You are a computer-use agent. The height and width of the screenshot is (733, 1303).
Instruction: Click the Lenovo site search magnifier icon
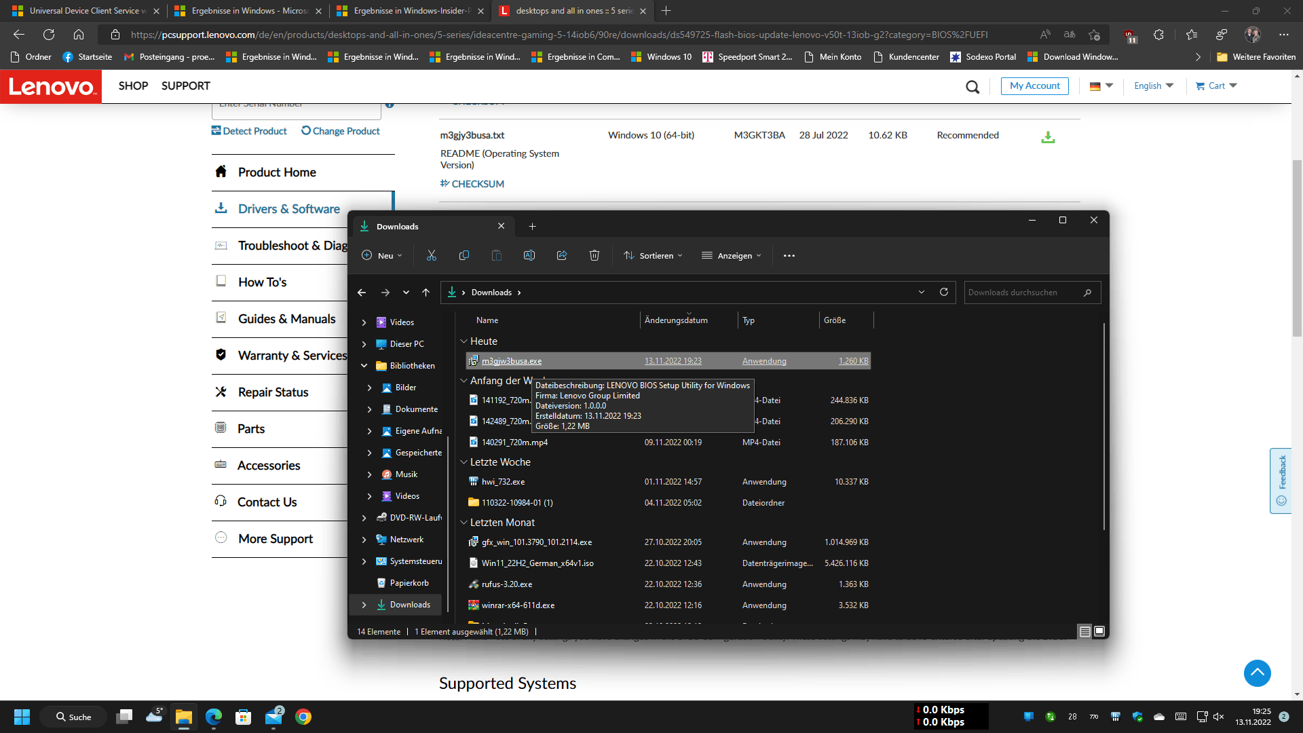(972, 87)
